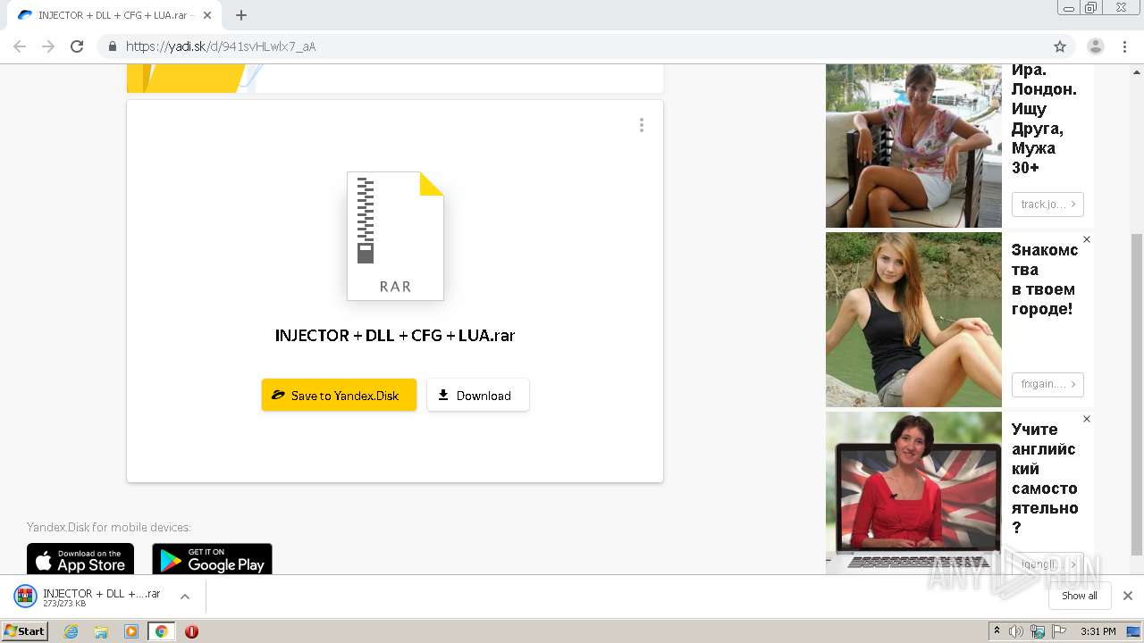Open Chrome's three-dot menu
1144x643 pixels.
click(1124, 46)
